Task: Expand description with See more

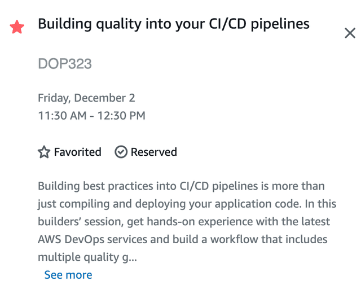Action: coord(68,275)
